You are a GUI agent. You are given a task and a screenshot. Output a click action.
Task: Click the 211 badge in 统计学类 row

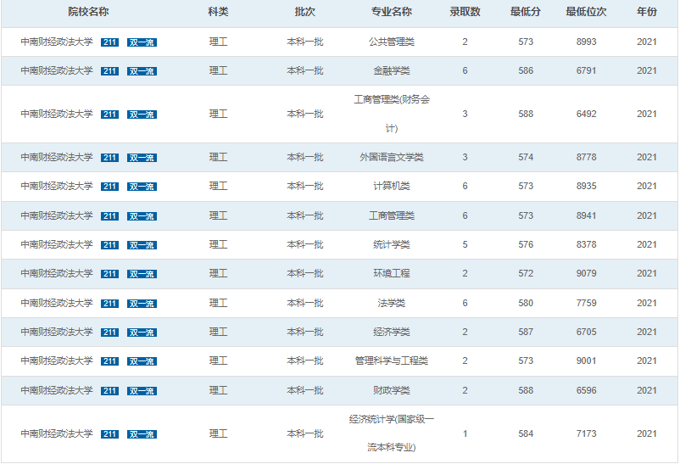(109, 245)
